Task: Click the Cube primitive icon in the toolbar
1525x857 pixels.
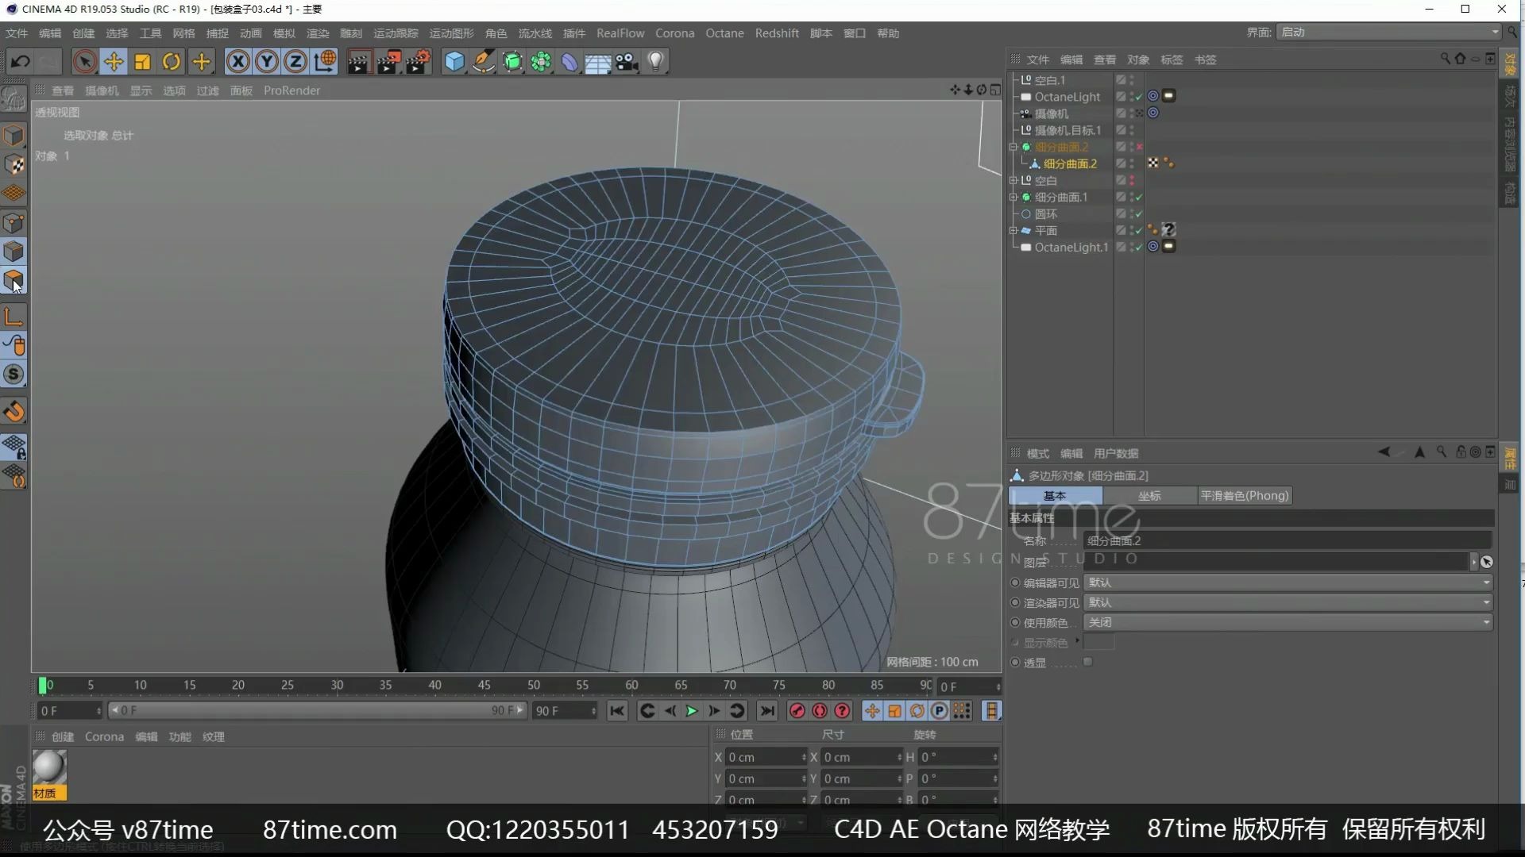Action: (454, 61)
